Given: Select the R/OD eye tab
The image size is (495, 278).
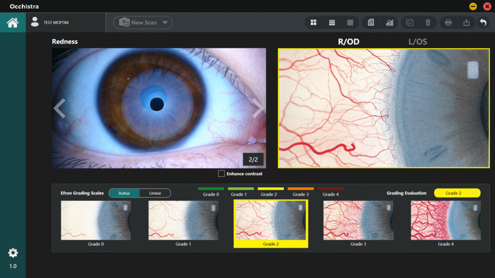Looking at the screenshot, I should point(349,42).
